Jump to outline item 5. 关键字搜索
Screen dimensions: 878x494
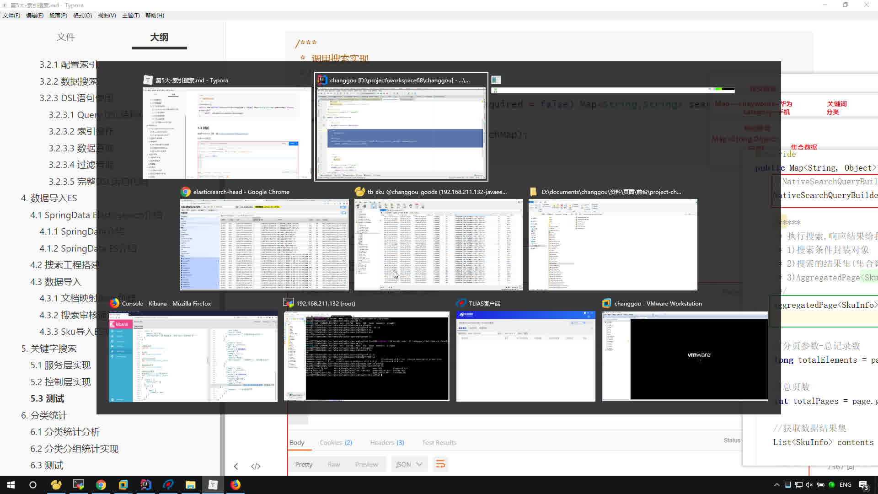49,349
